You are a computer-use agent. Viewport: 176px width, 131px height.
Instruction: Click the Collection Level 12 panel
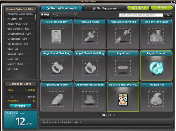pos(20,120)
